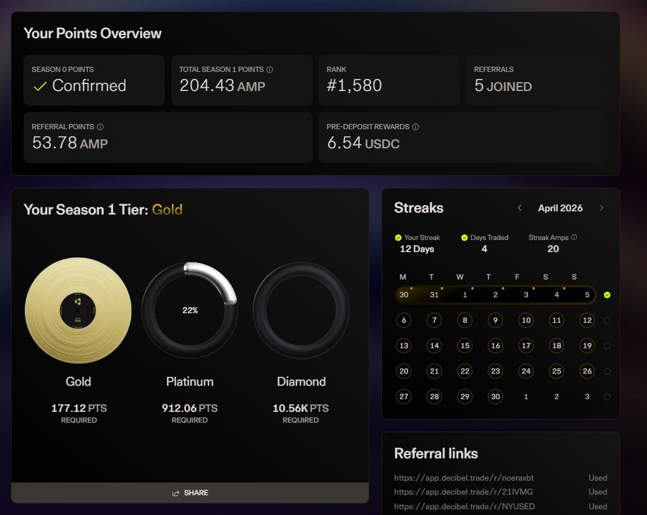The image size is (647, 515).
Task: Select calendar day 12
Action: pyautogui.click(x=587, y=320)
